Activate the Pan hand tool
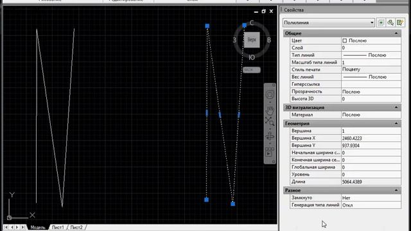 tap(270, 110)
